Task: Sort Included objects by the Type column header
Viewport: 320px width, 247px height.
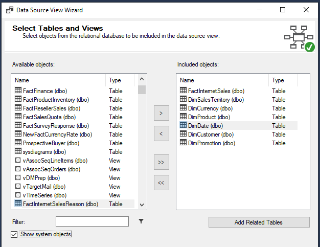Action: pyautogui.click(x=283, y=80)
